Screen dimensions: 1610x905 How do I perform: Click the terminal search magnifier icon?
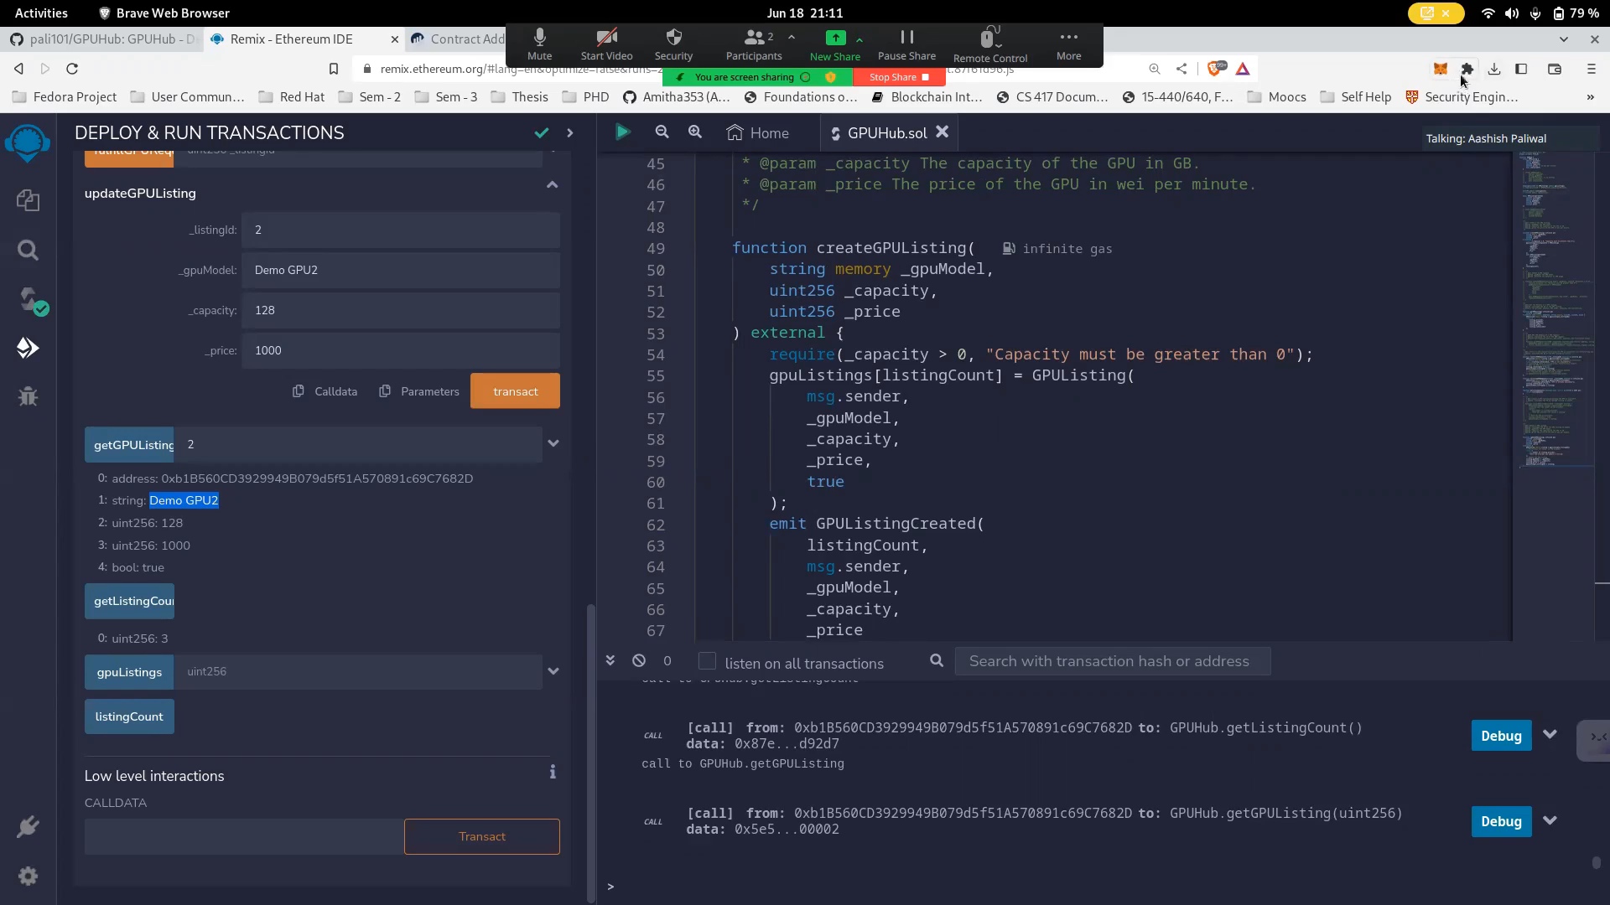point(937,660)
